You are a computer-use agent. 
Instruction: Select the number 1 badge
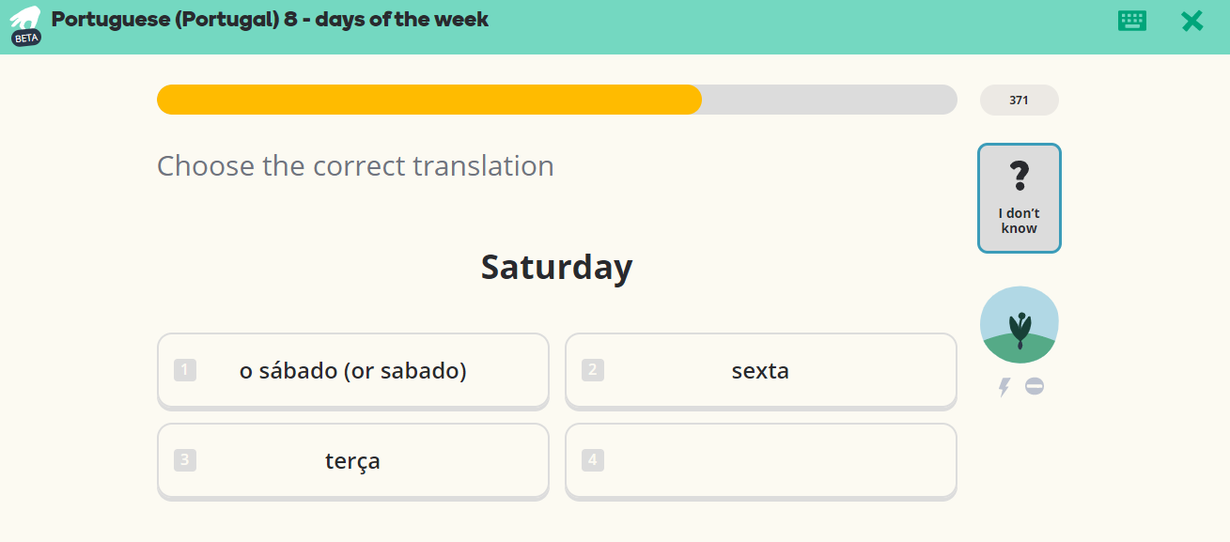[x=185, y=370]
